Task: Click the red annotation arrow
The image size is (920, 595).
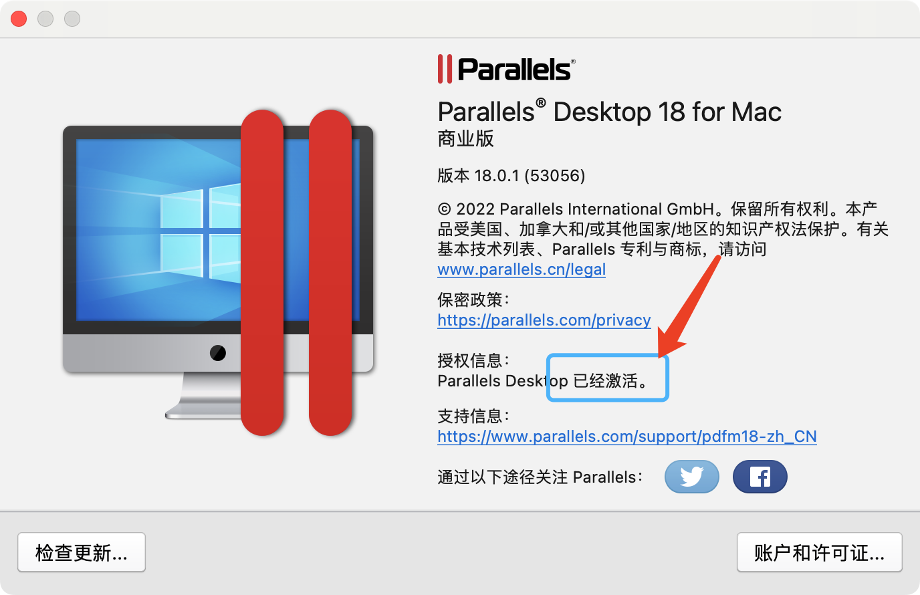Action: (x=689, y=306)
